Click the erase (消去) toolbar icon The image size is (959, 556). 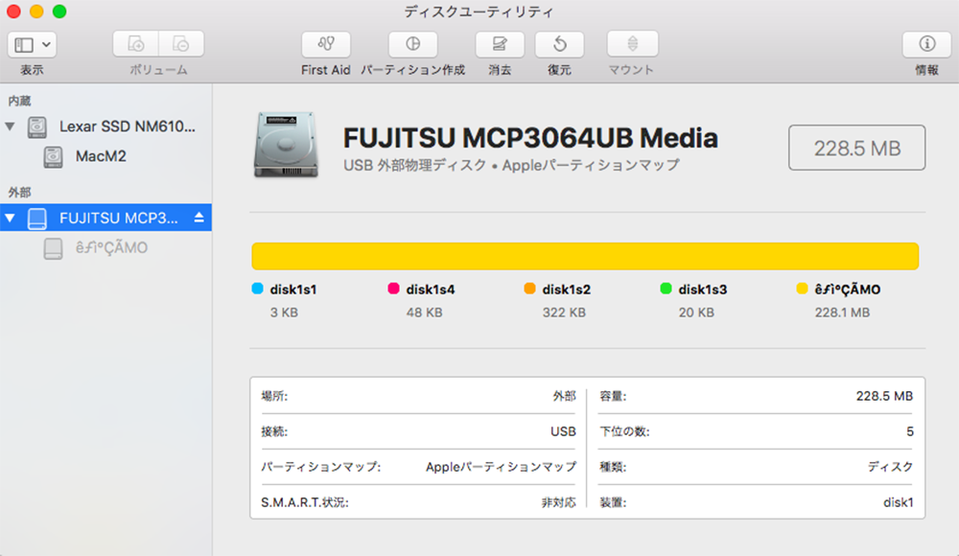500,44
